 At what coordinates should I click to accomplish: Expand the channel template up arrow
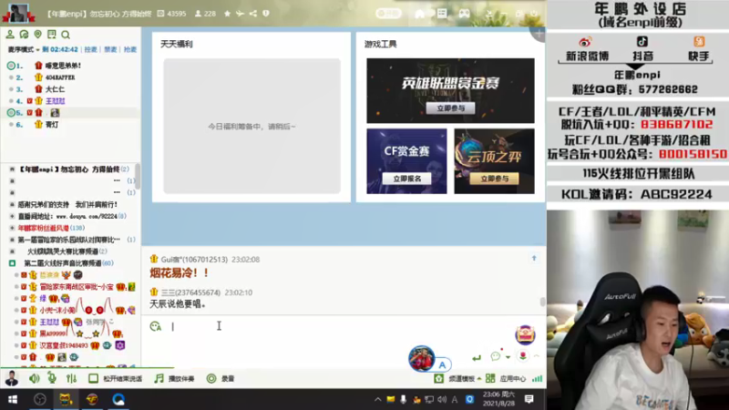coord(479,379)
